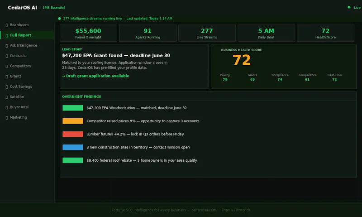Click the Marketing icon glyph
The image size is (362, 217).
pyautogui.click(x=7, y=118)
